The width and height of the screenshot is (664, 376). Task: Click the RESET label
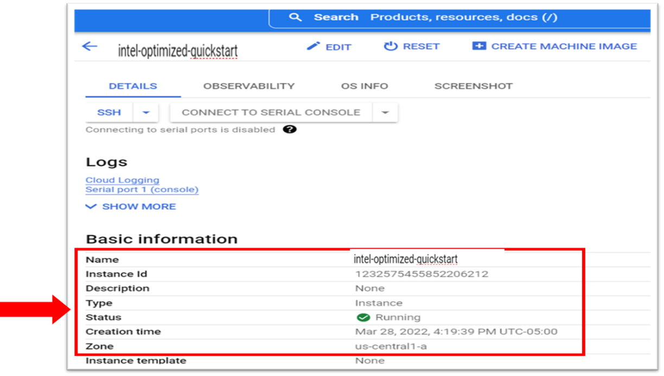click(421, 47)
